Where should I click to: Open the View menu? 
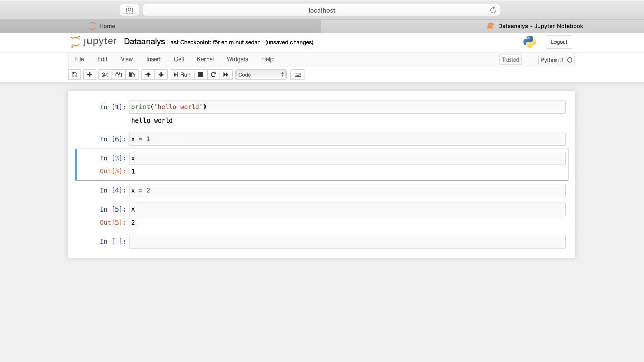tap(127, 59)
